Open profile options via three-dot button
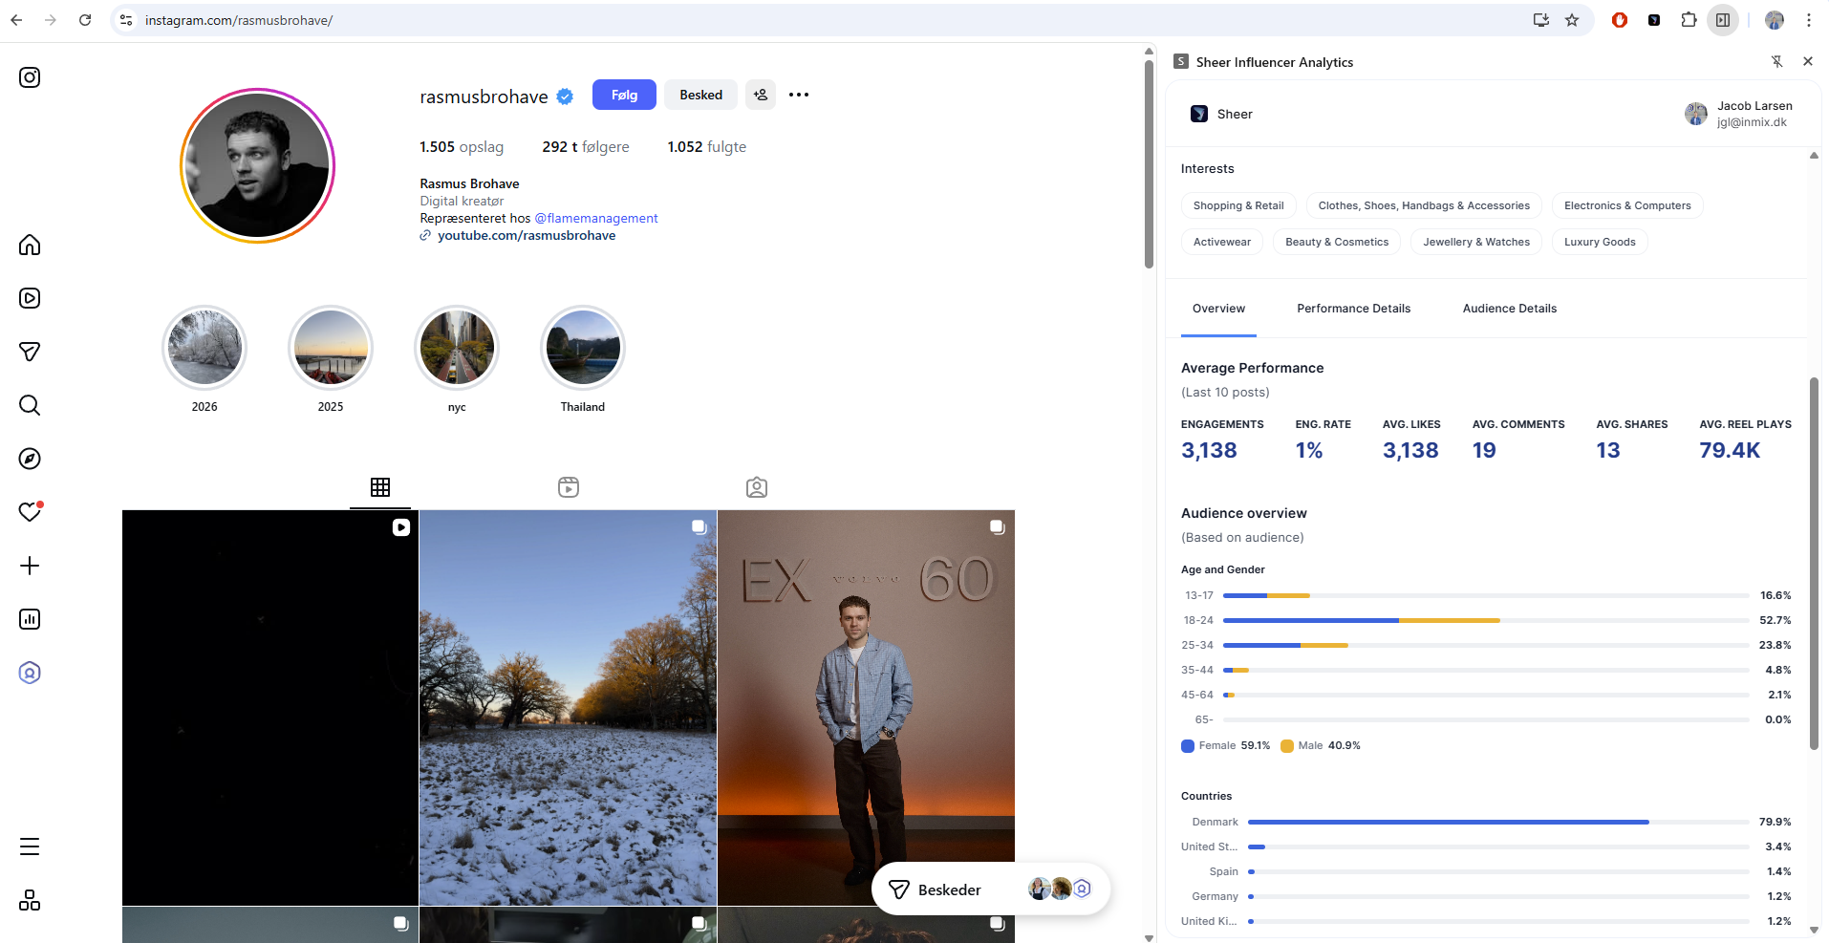This screenshot has width=1829, height=943. pyautogui.click(x=799, y=95)
